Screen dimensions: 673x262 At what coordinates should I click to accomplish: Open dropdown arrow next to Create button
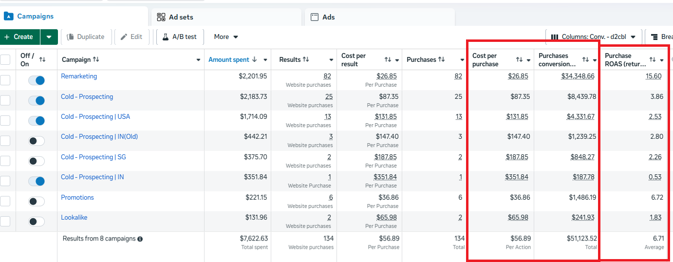(x=49, y=37)
